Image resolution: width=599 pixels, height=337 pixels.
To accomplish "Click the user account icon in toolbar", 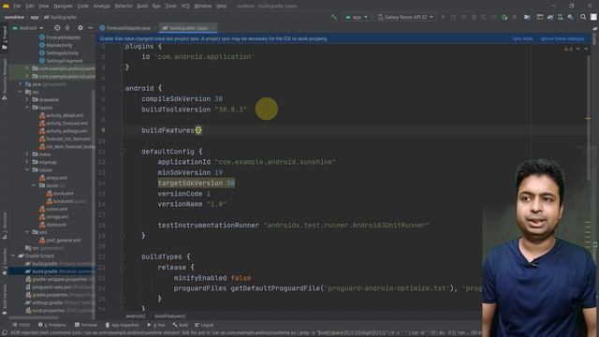I will (x=593, y=17).
